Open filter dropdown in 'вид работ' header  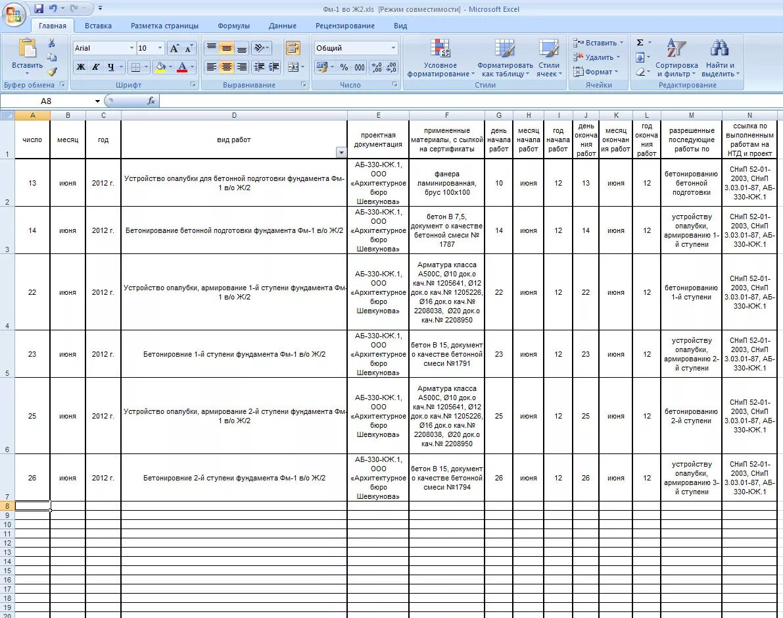[x=341, y=153]
